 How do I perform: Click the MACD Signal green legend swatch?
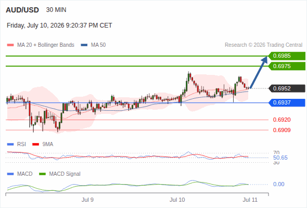coord(42,174)
